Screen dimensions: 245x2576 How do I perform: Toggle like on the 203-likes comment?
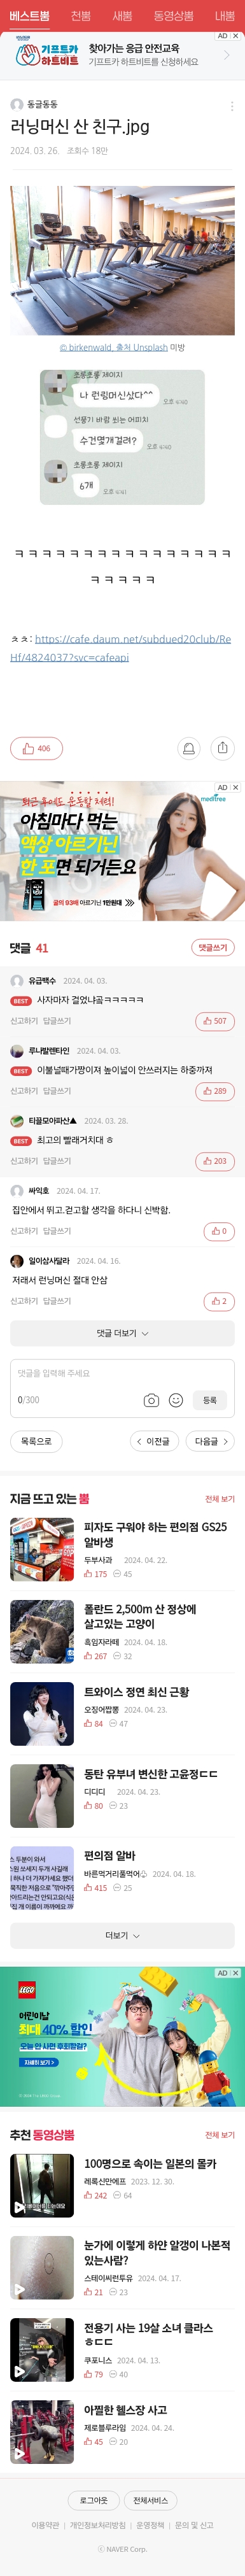pos(215,1161)
